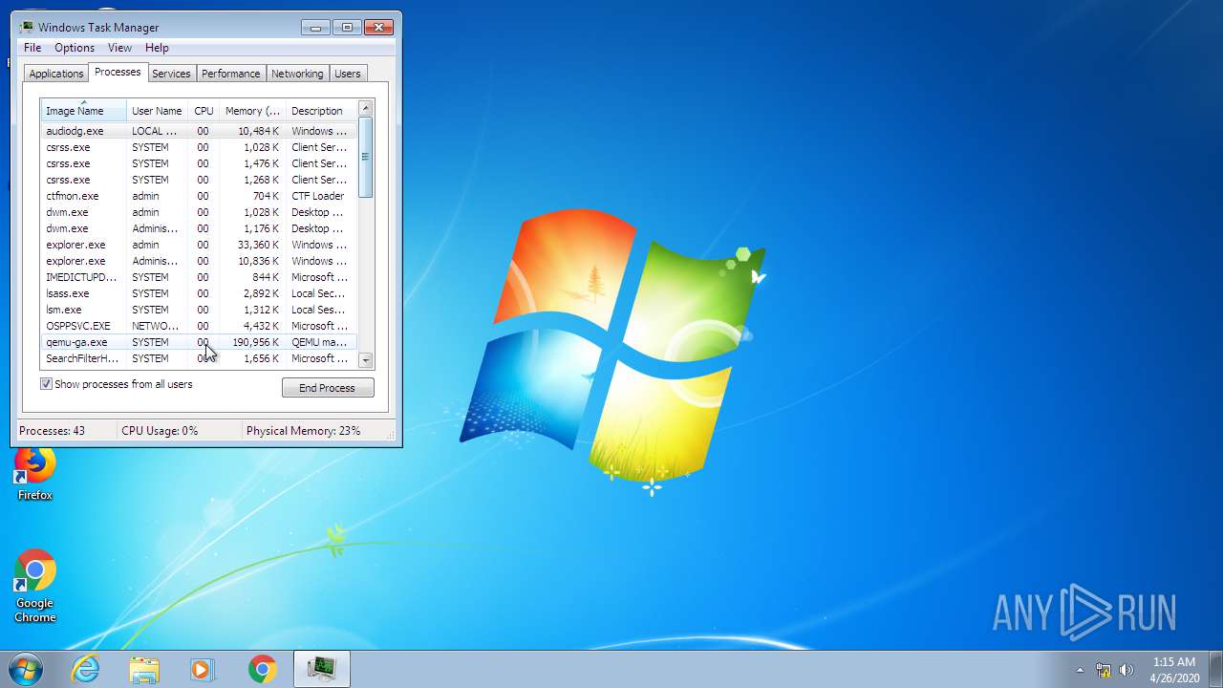This screenshot has width=1223, height=688.
Task: Open the Help menu
Action: 157,48
